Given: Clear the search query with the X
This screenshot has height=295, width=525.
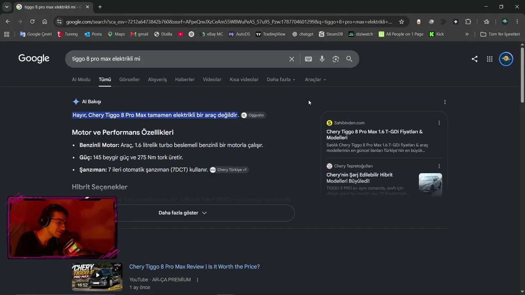Looking at the screenshot, I should [x=292, y=59].
